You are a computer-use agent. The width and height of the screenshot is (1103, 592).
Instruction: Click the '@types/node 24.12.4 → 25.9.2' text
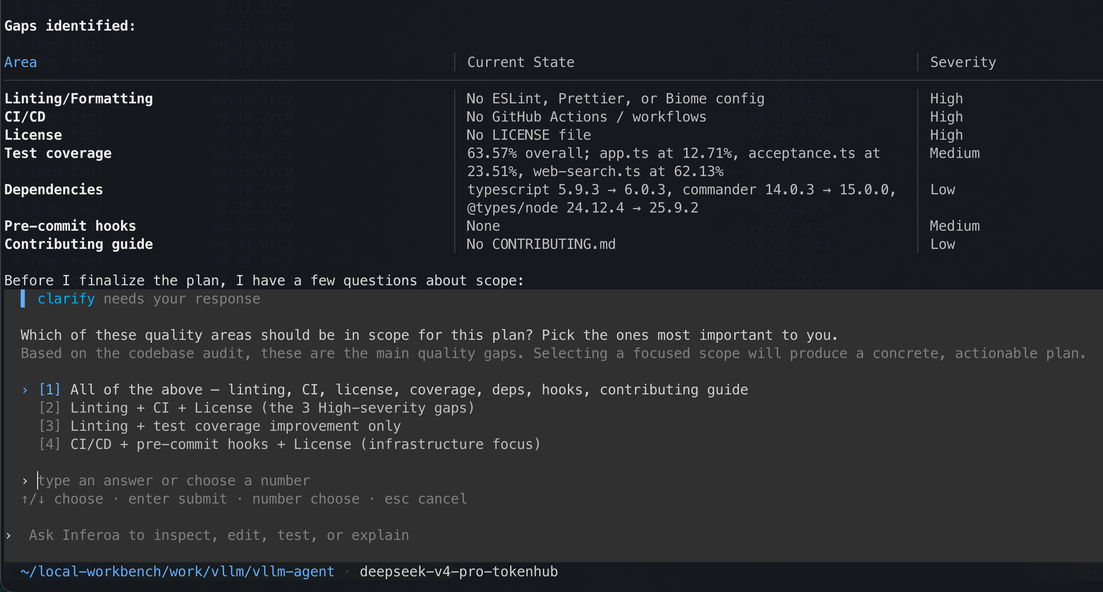[583, 208]
